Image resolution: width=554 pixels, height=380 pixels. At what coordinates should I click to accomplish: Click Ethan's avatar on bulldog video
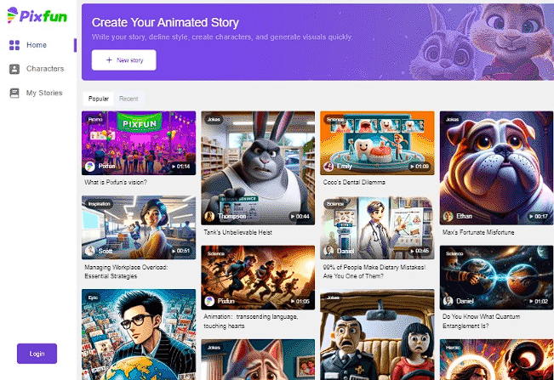pos(448,216)
